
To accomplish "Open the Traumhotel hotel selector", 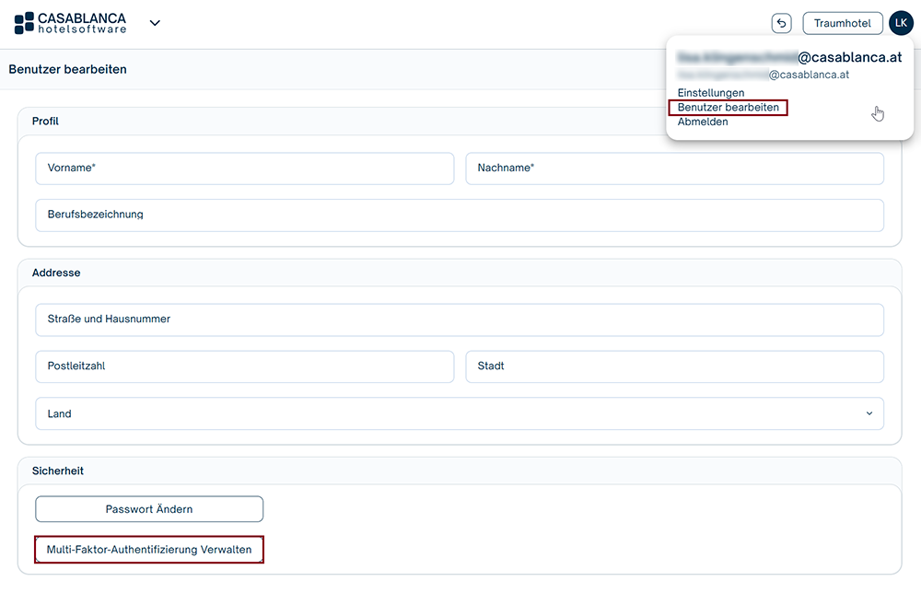I will (x=842, y=23).
